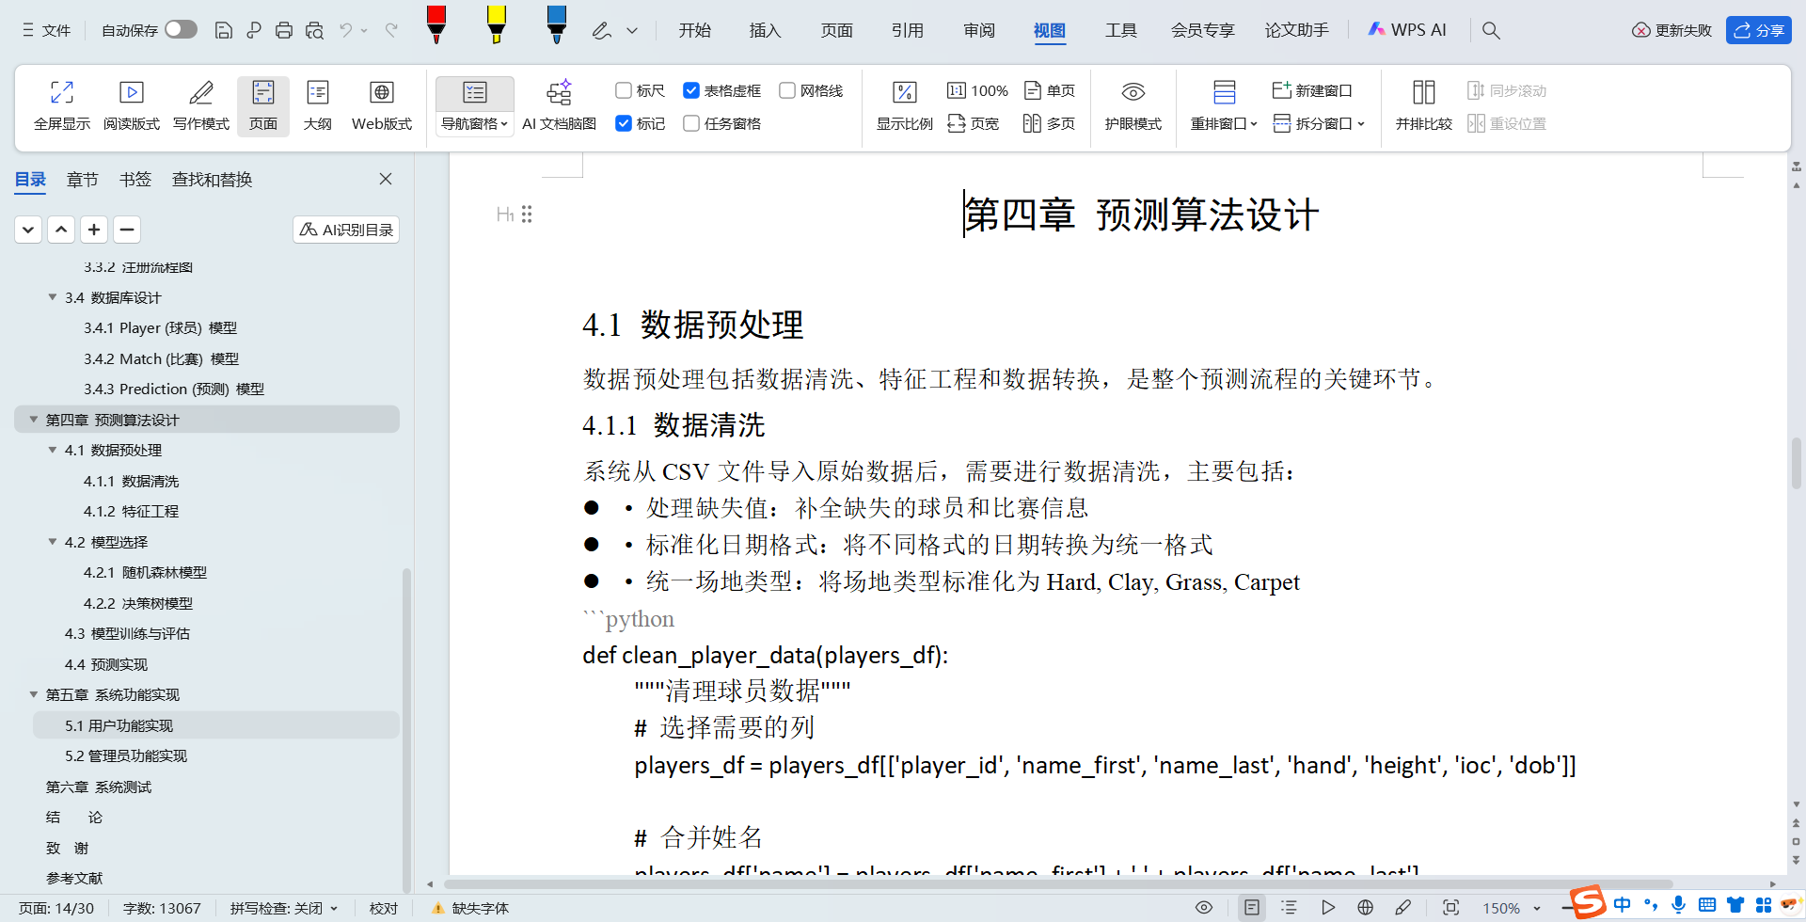
Task: Open the 引用 ribbon tab
Action: pos(908,30)
